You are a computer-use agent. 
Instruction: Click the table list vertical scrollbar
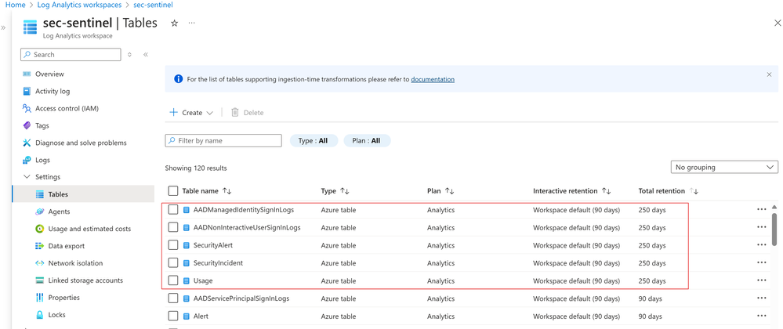[x=774, y=230]
